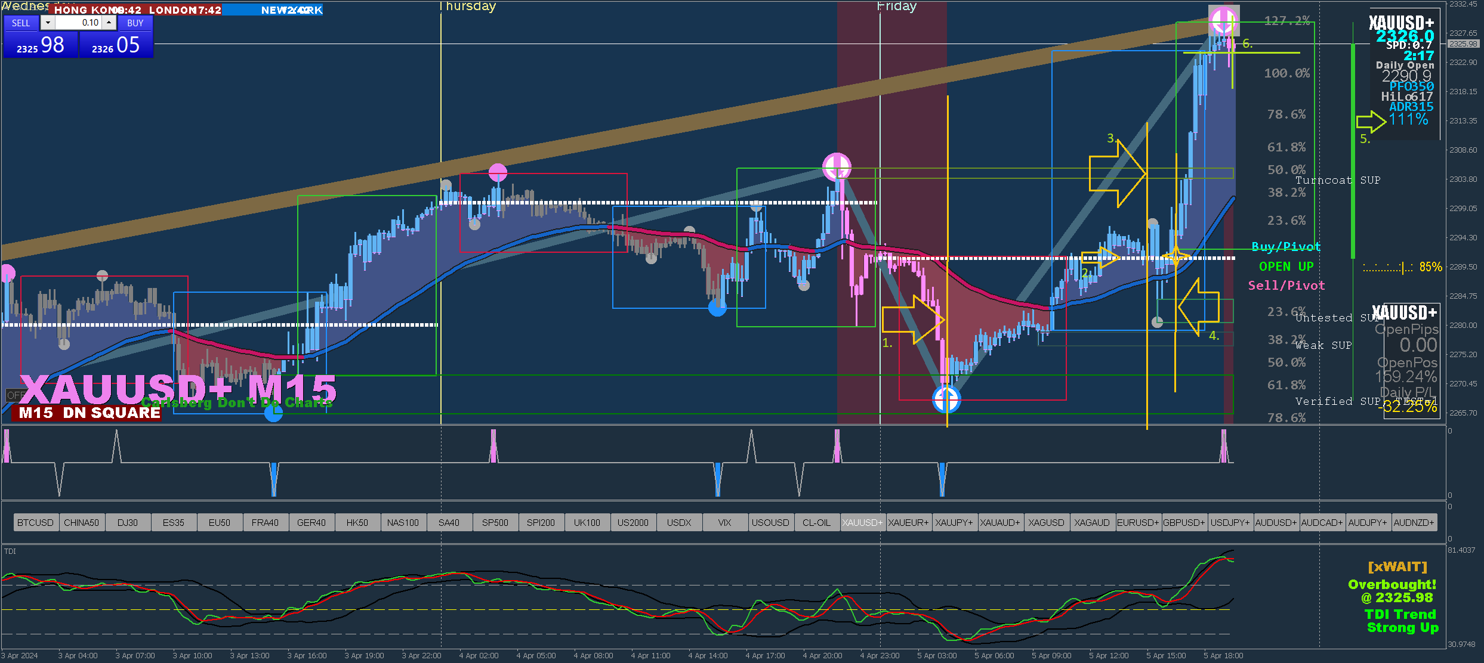
Task: Select the left-pointing yellow arrow labeled 4
Action: point(1198,308)
